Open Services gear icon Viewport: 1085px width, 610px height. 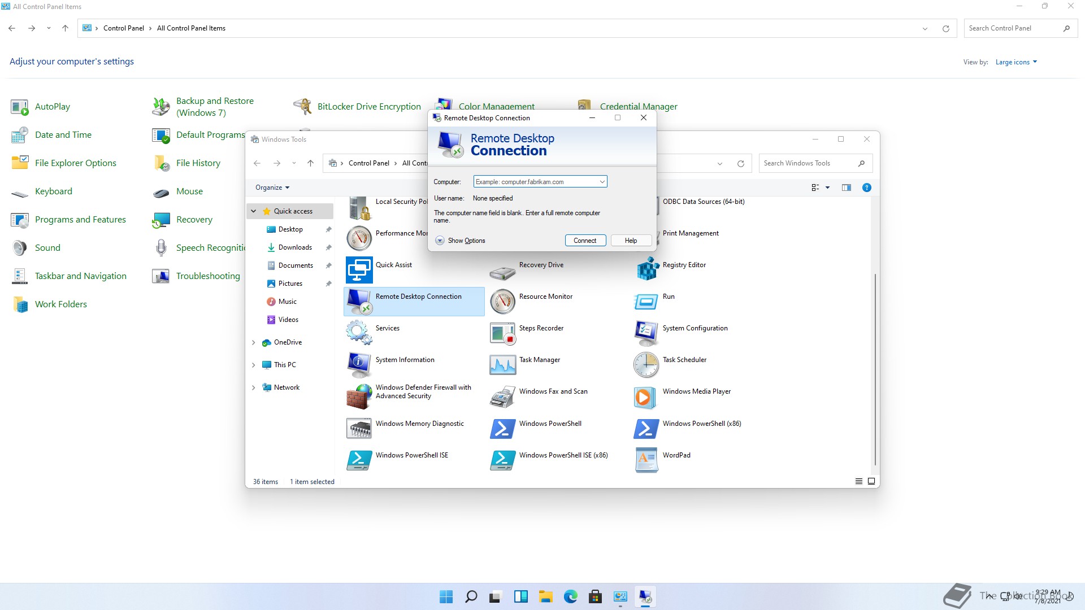359,333
